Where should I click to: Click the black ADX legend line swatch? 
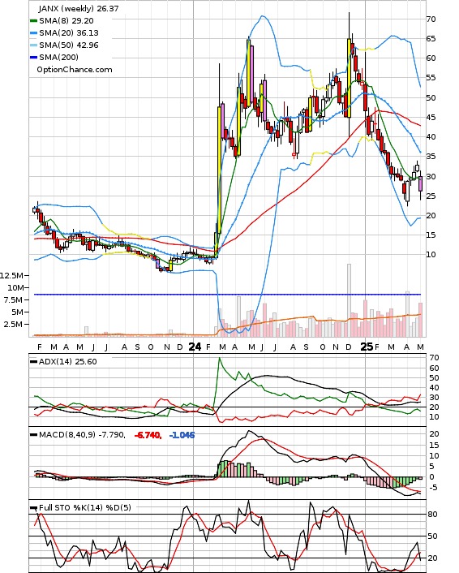(x=33, y=362)
